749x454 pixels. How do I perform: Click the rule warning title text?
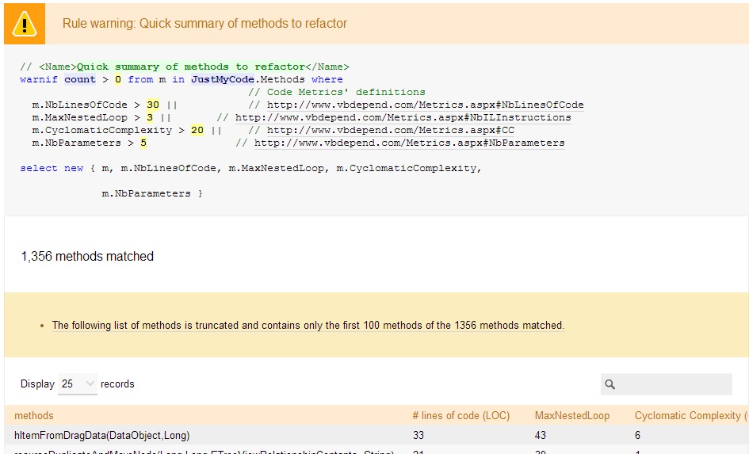click(x=204, y=24)
